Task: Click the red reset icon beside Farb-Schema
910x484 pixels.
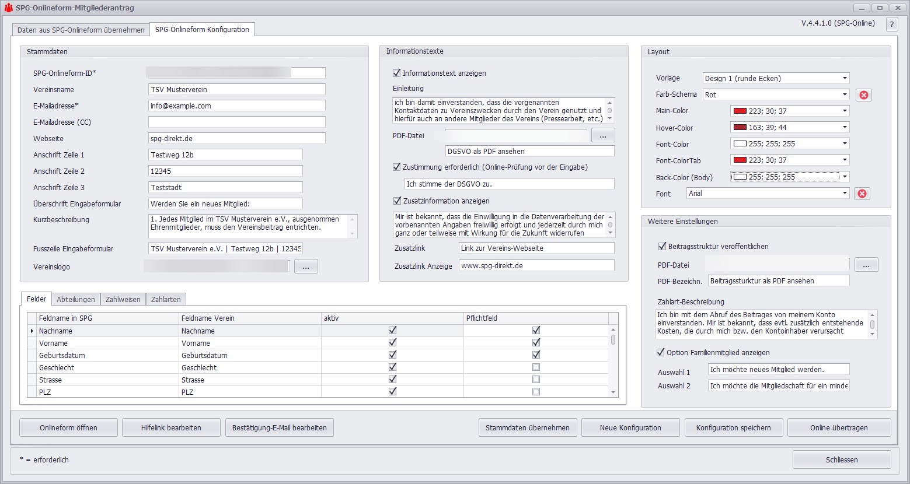Action: (x=863, y=95)
